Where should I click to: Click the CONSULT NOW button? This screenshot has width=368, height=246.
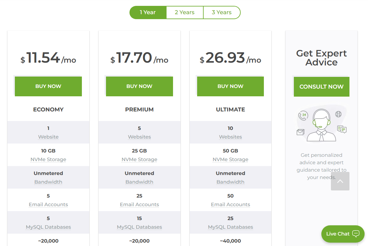point(321,87)
